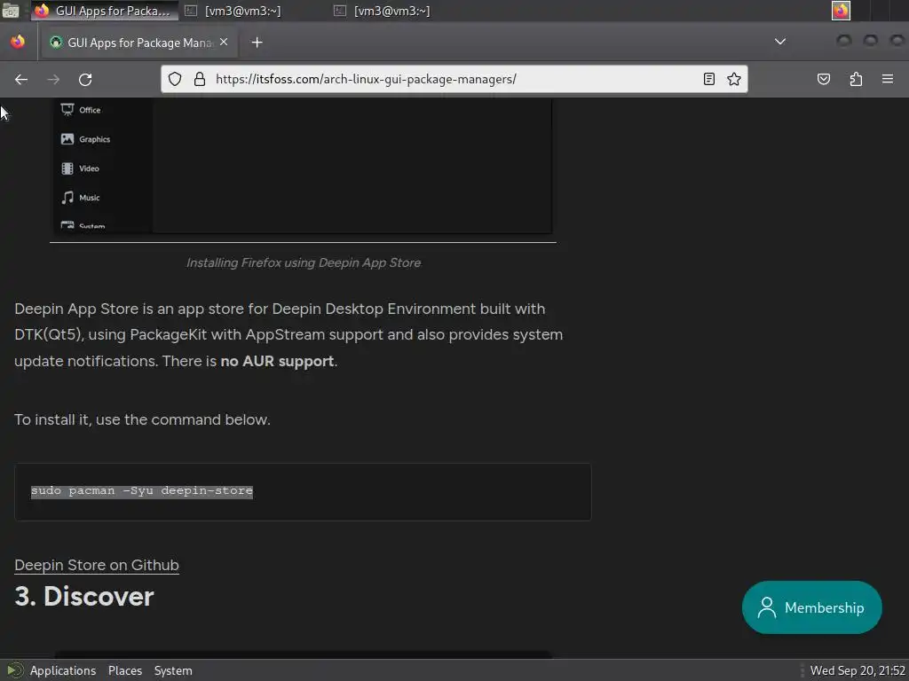Screen dimensions: 909x681
Task: Reload the current page
Action: pos(85,79)
